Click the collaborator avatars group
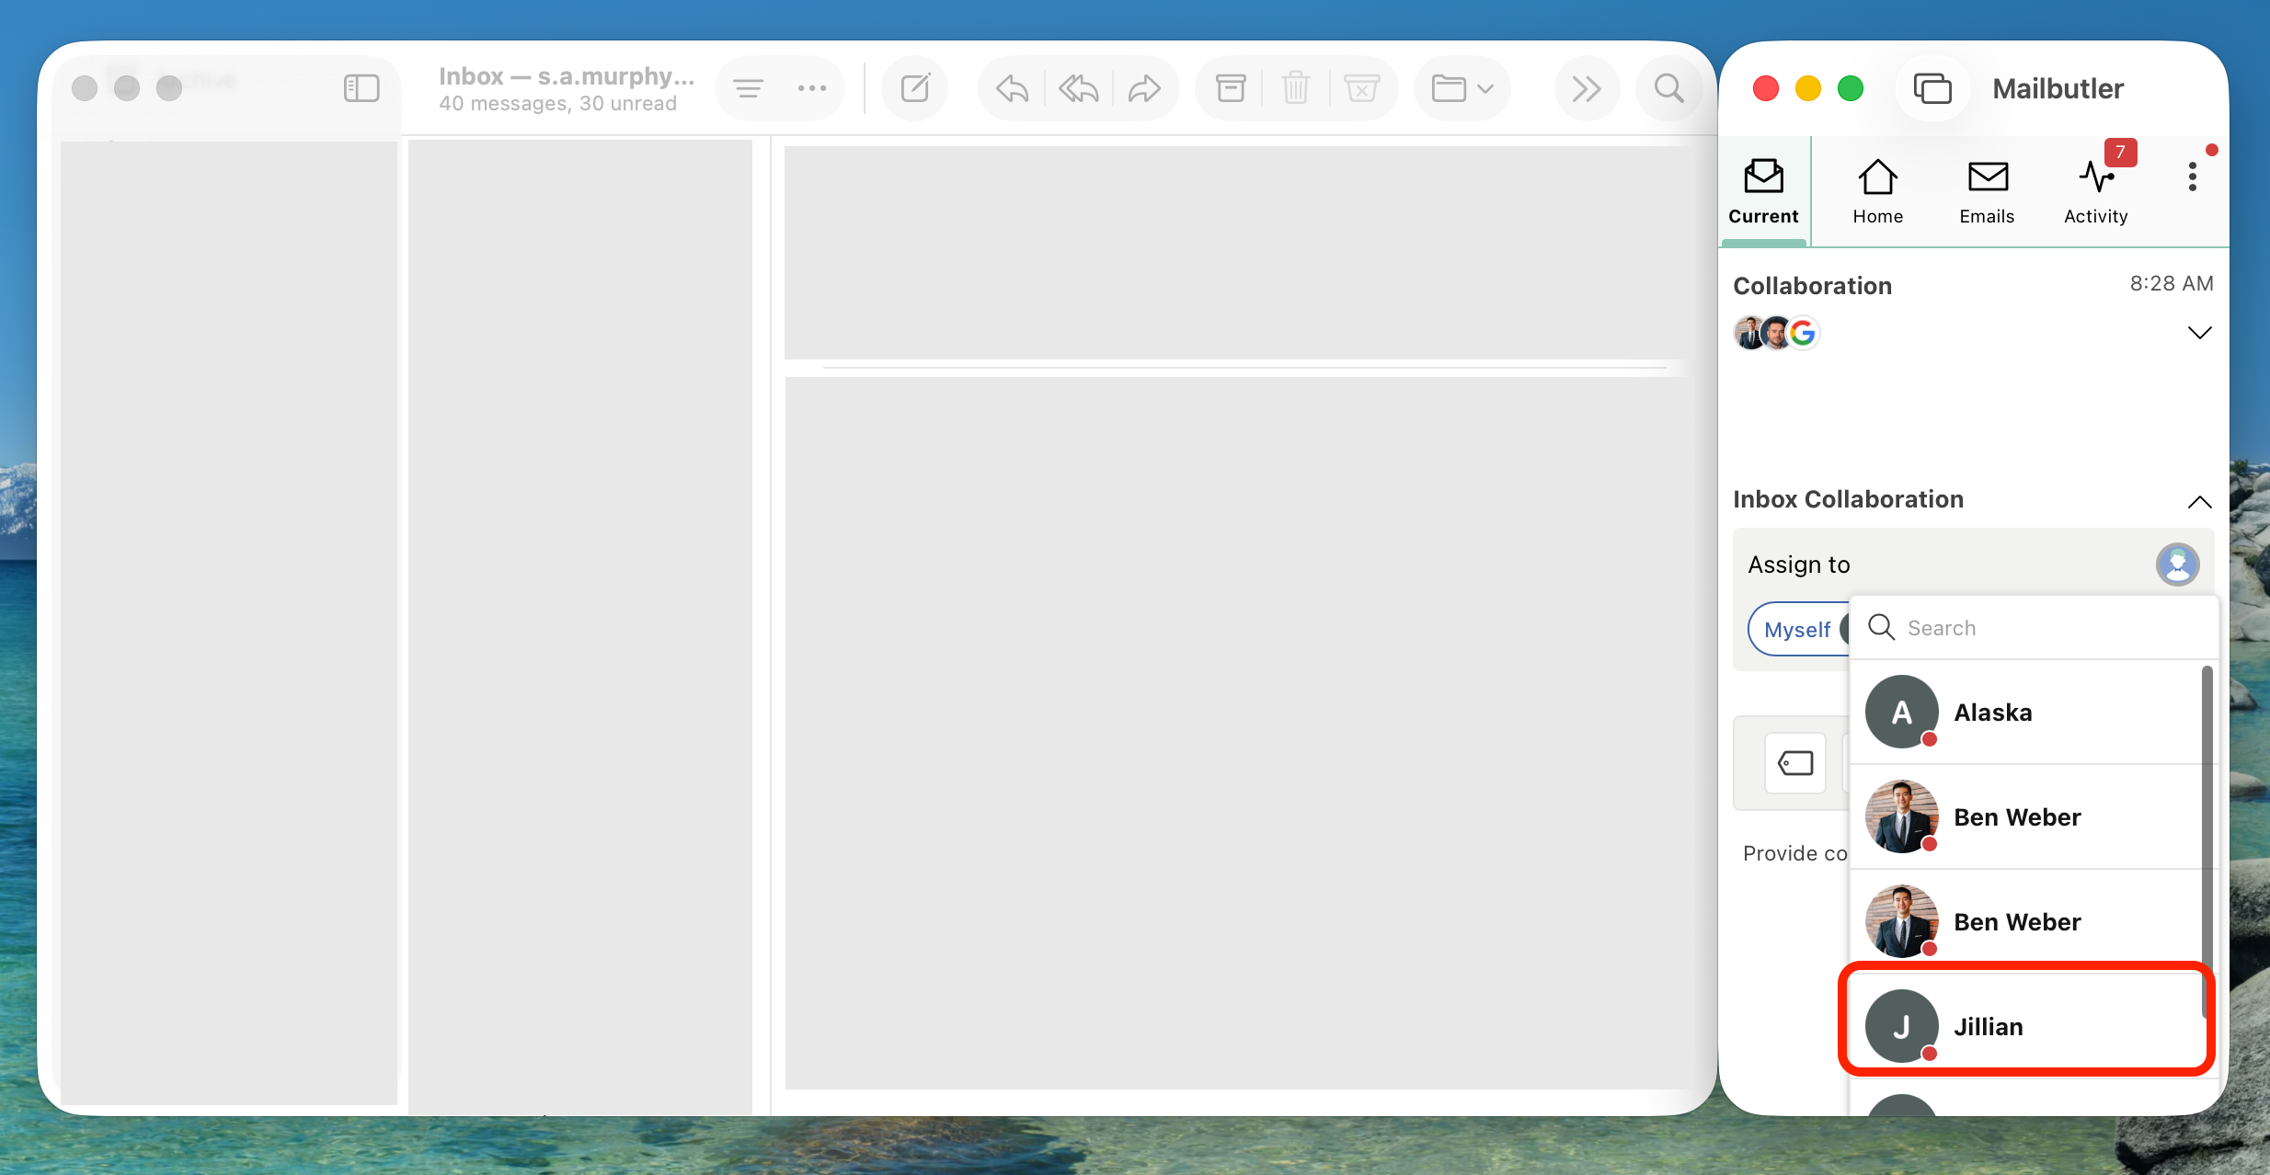Viewport: 2270px width, 1175px height. click(x=1777, y=333)
